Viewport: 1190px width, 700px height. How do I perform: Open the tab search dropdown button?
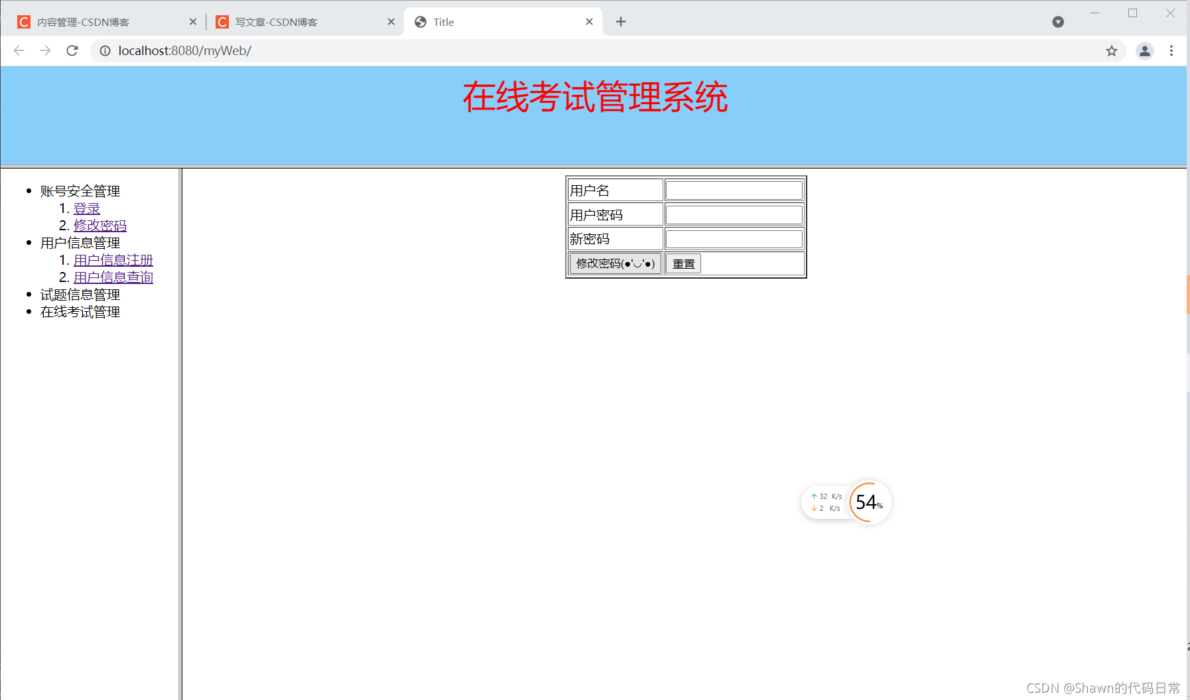[1058, 22]
